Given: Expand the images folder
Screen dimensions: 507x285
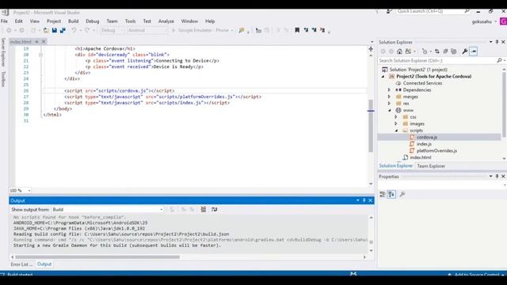Looking at the screenshot, I should click(396, 123).
